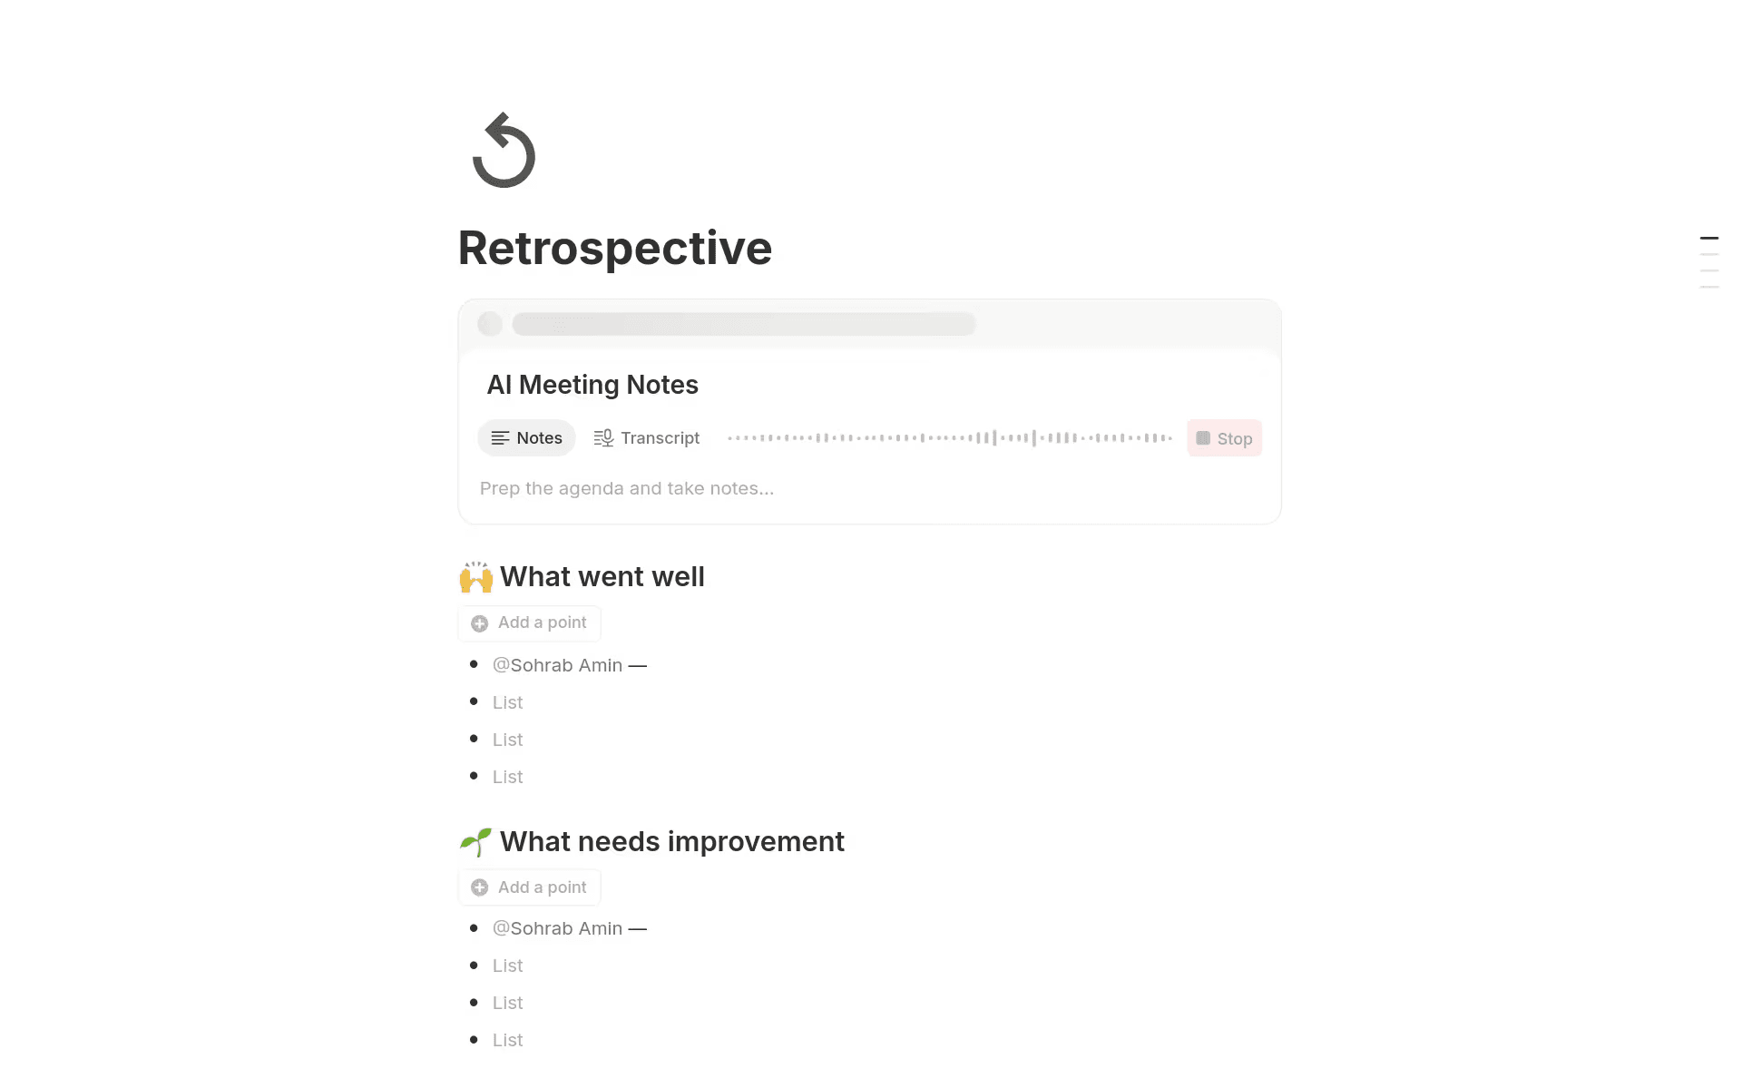Click the microphone icon next to Transcript
1742x1088 pixels.
click(602, 438)
